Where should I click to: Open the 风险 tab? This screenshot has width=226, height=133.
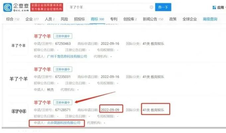point(64,19)
